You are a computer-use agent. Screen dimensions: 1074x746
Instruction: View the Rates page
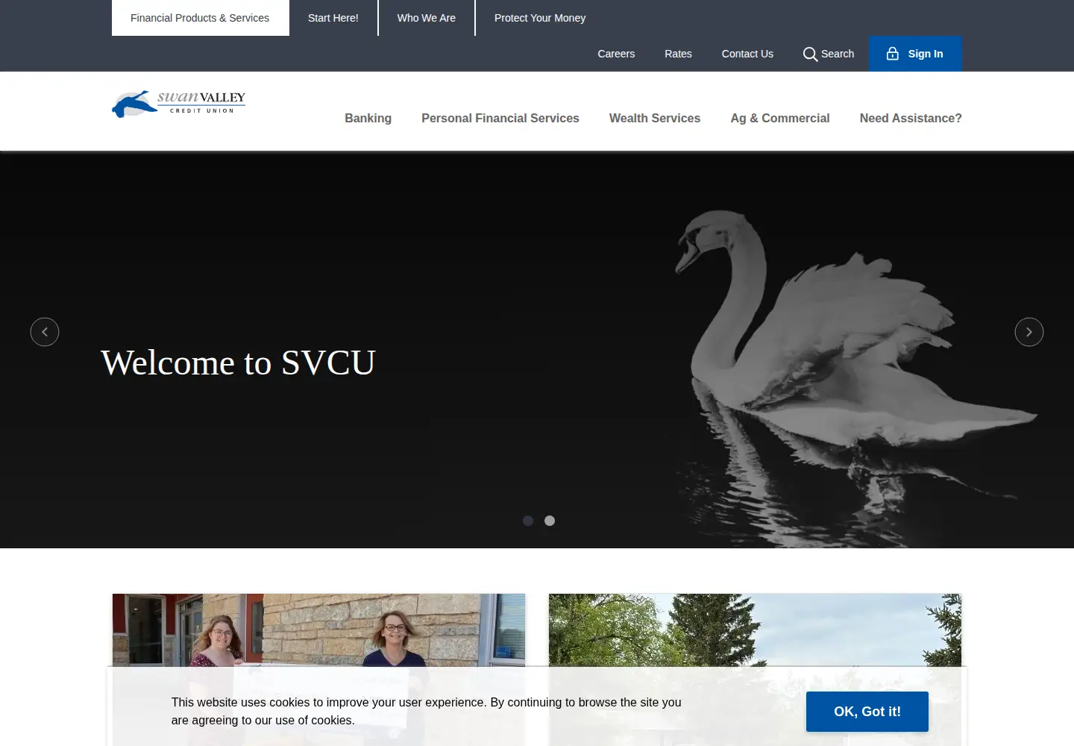click(x=678, y=54)
